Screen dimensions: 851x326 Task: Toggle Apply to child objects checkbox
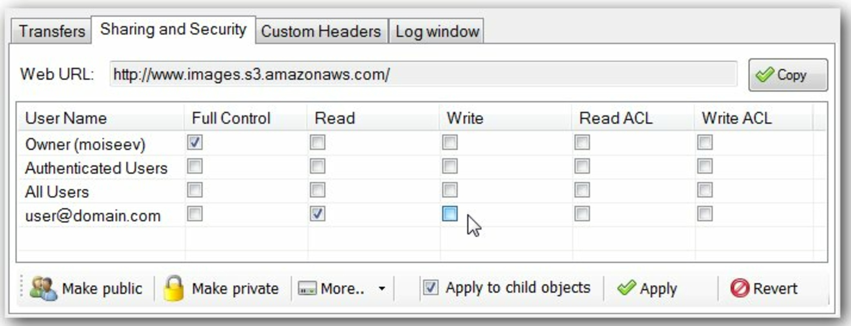pos(431,287)
